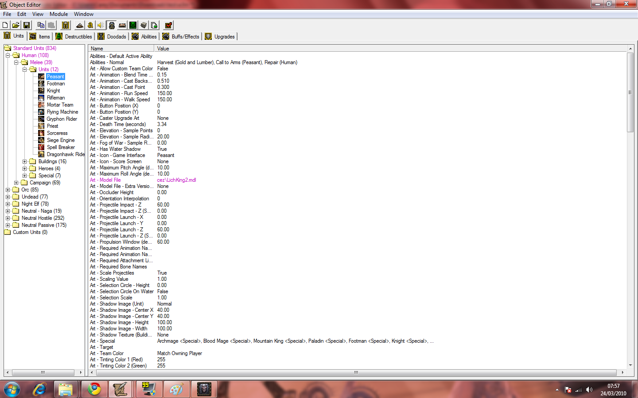The width and height of the screenshot is (638, 398).
Task: Switch to the Items tab
Action: 40,37
